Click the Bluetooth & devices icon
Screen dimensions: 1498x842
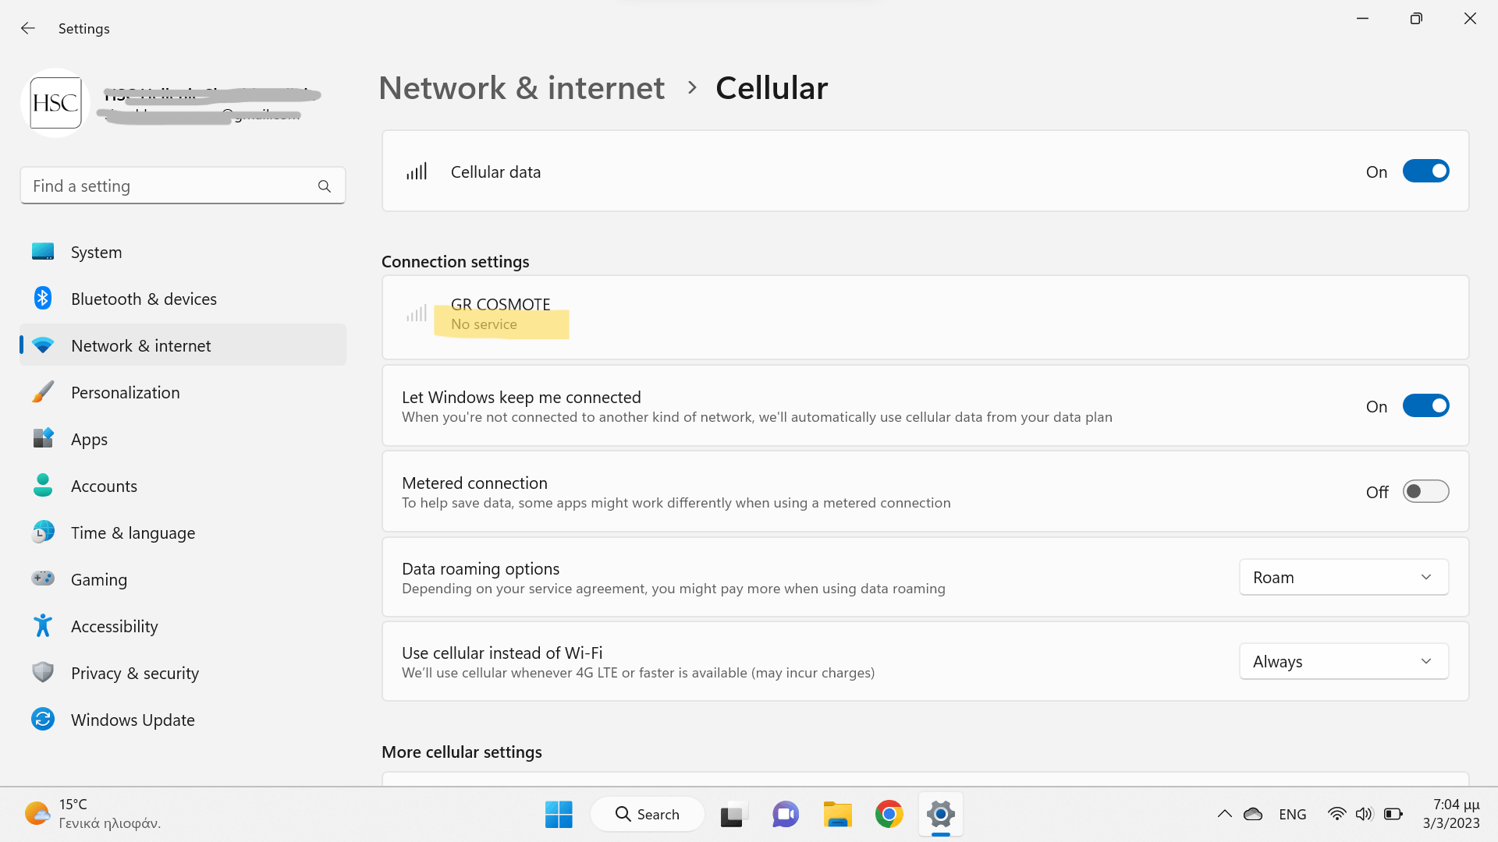click(43, 299)
